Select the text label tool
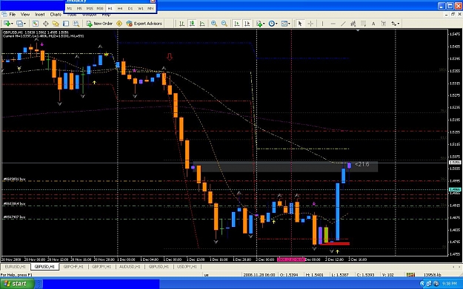This screenshot has height=289, width=463. point(384,24)
